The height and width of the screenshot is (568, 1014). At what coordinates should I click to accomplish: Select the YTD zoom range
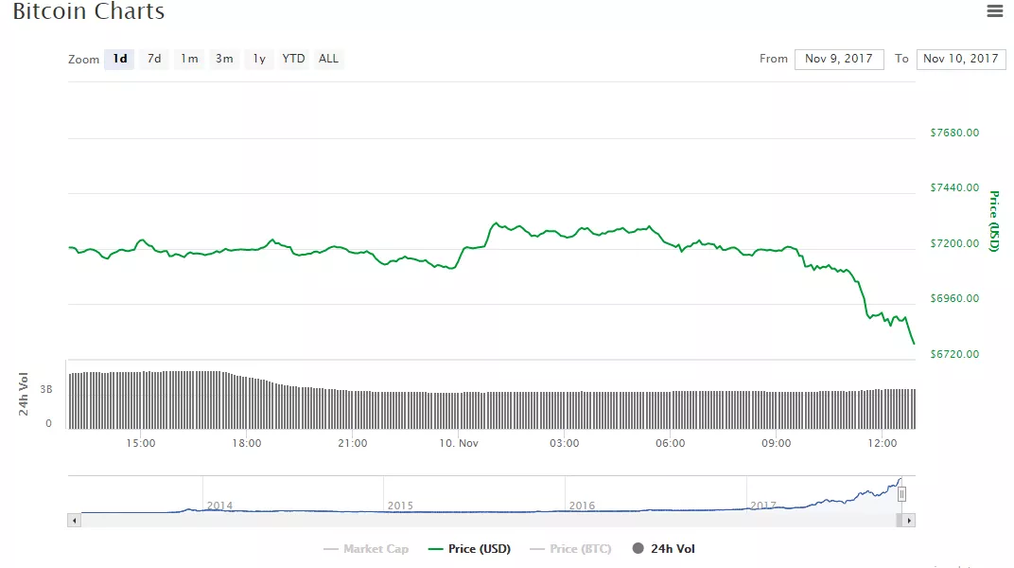(x=292, y=59)
